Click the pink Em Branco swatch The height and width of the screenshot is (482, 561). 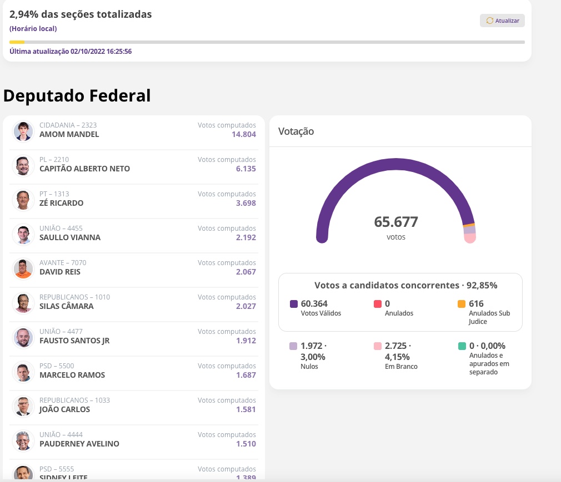tap(378, 346)
